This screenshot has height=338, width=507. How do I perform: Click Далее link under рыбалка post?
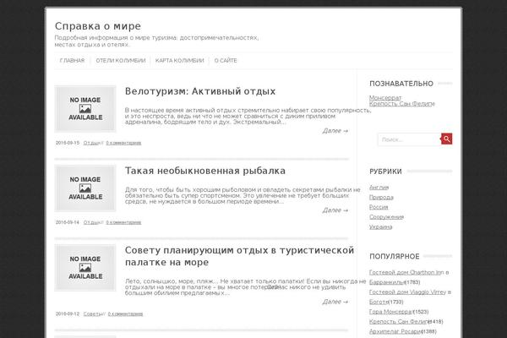click(335, 210)
